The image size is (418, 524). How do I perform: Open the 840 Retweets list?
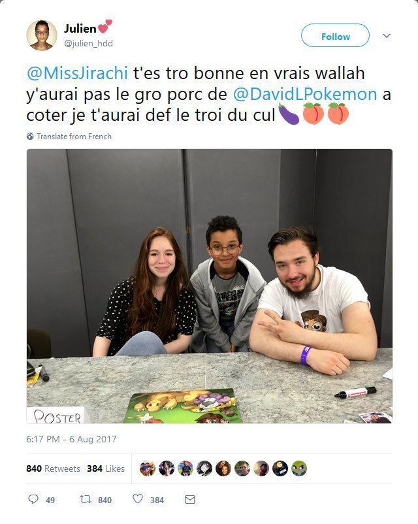click(53, 468)
